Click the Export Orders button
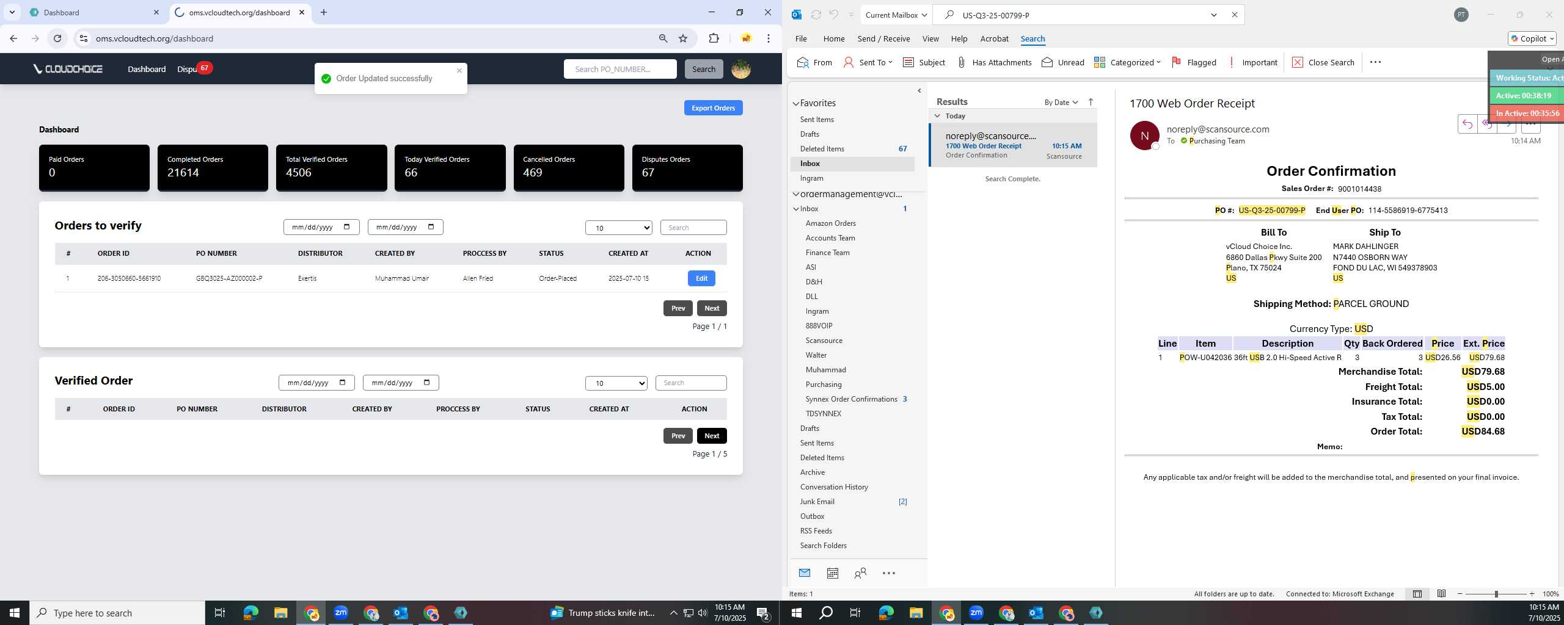 click(x=713, y=108)
